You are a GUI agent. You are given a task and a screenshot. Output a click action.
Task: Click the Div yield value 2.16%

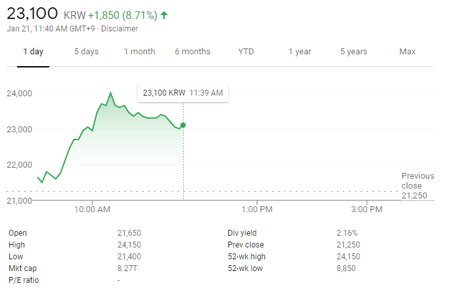coord(347,233)
